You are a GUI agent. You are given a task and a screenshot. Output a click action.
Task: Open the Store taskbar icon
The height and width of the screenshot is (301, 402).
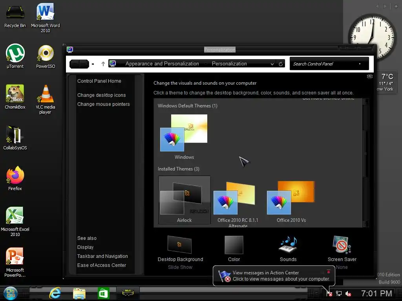103,293
